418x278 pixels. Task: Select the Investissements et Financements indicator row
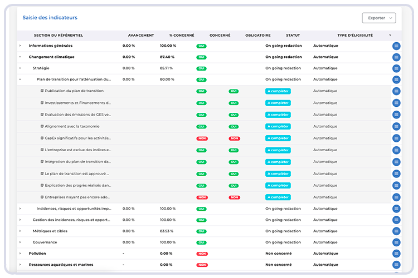coord(77,103)
